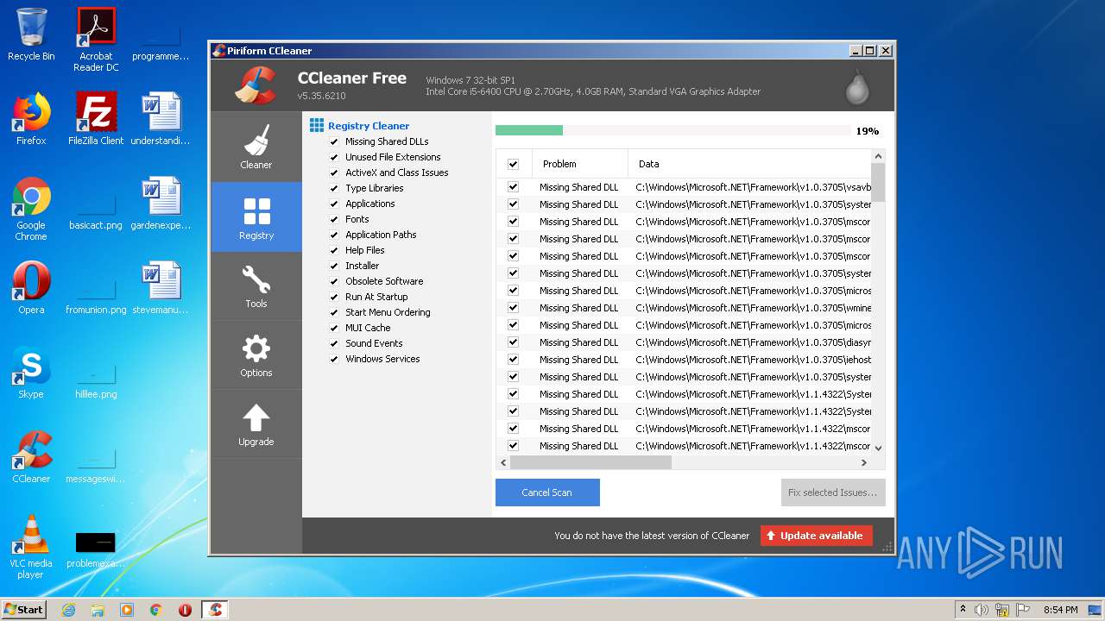Uncheck Unused File Extensions option

point(333,157)
